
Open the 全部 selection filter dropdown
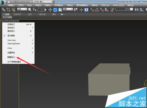[x=22, y=9]
